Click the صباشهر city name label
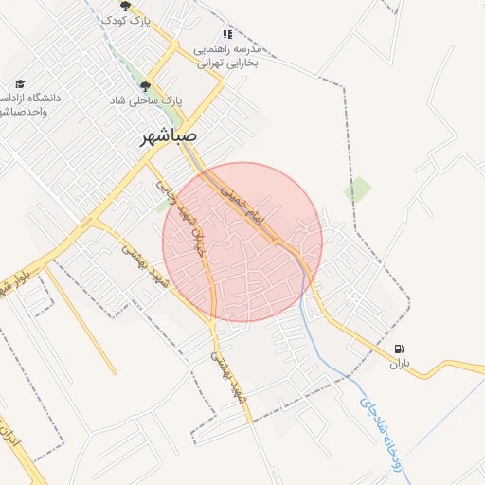The width and height of the screenshot is (485, 485). [x=169, y=136]
